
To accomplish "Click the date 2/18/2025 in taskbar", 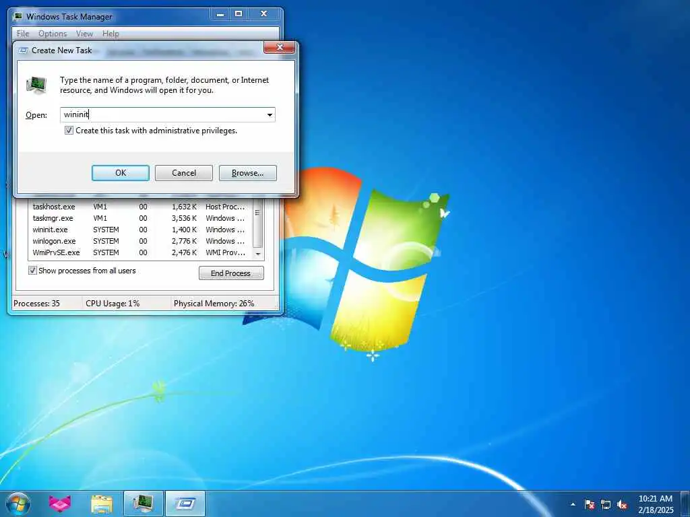I will pos(656,510).
